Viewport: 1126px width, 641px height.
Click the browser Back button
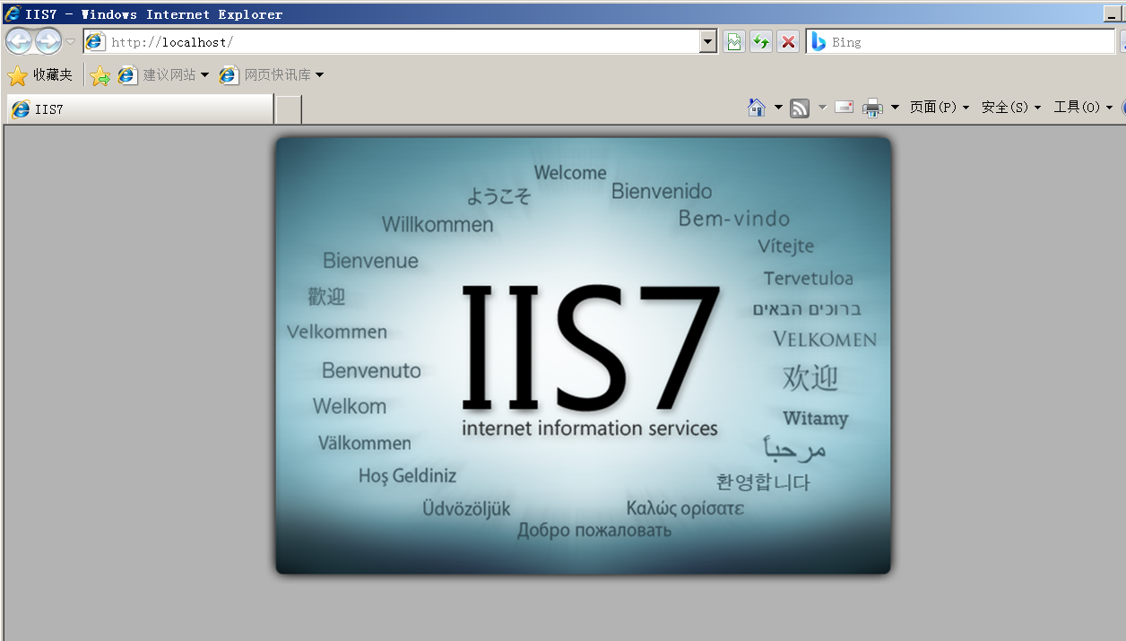point(19,41)
